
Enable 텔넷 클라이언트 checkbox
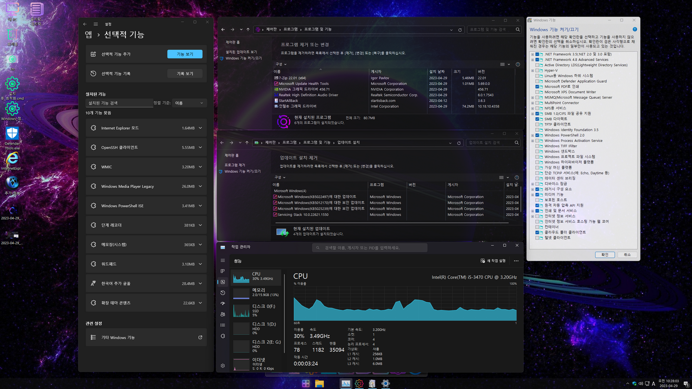pyautogui.click(x=537, y=238)
